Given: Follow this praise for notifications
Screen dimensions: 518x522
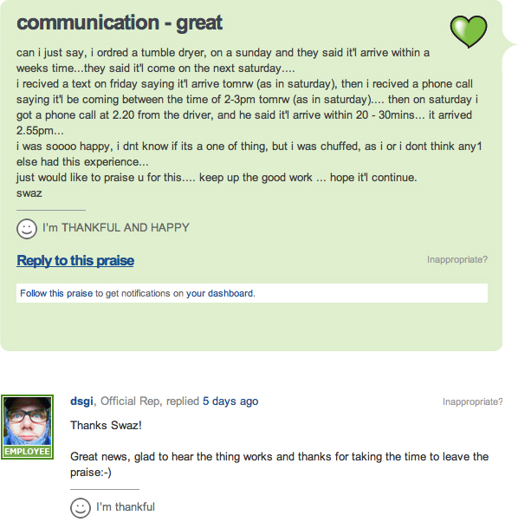Looking at the screenshot, I should [x=56, y=293].
